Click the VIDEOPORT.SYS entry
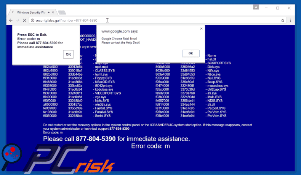The width and height of the screenshot is (301, 175). (x=108, y=93)
